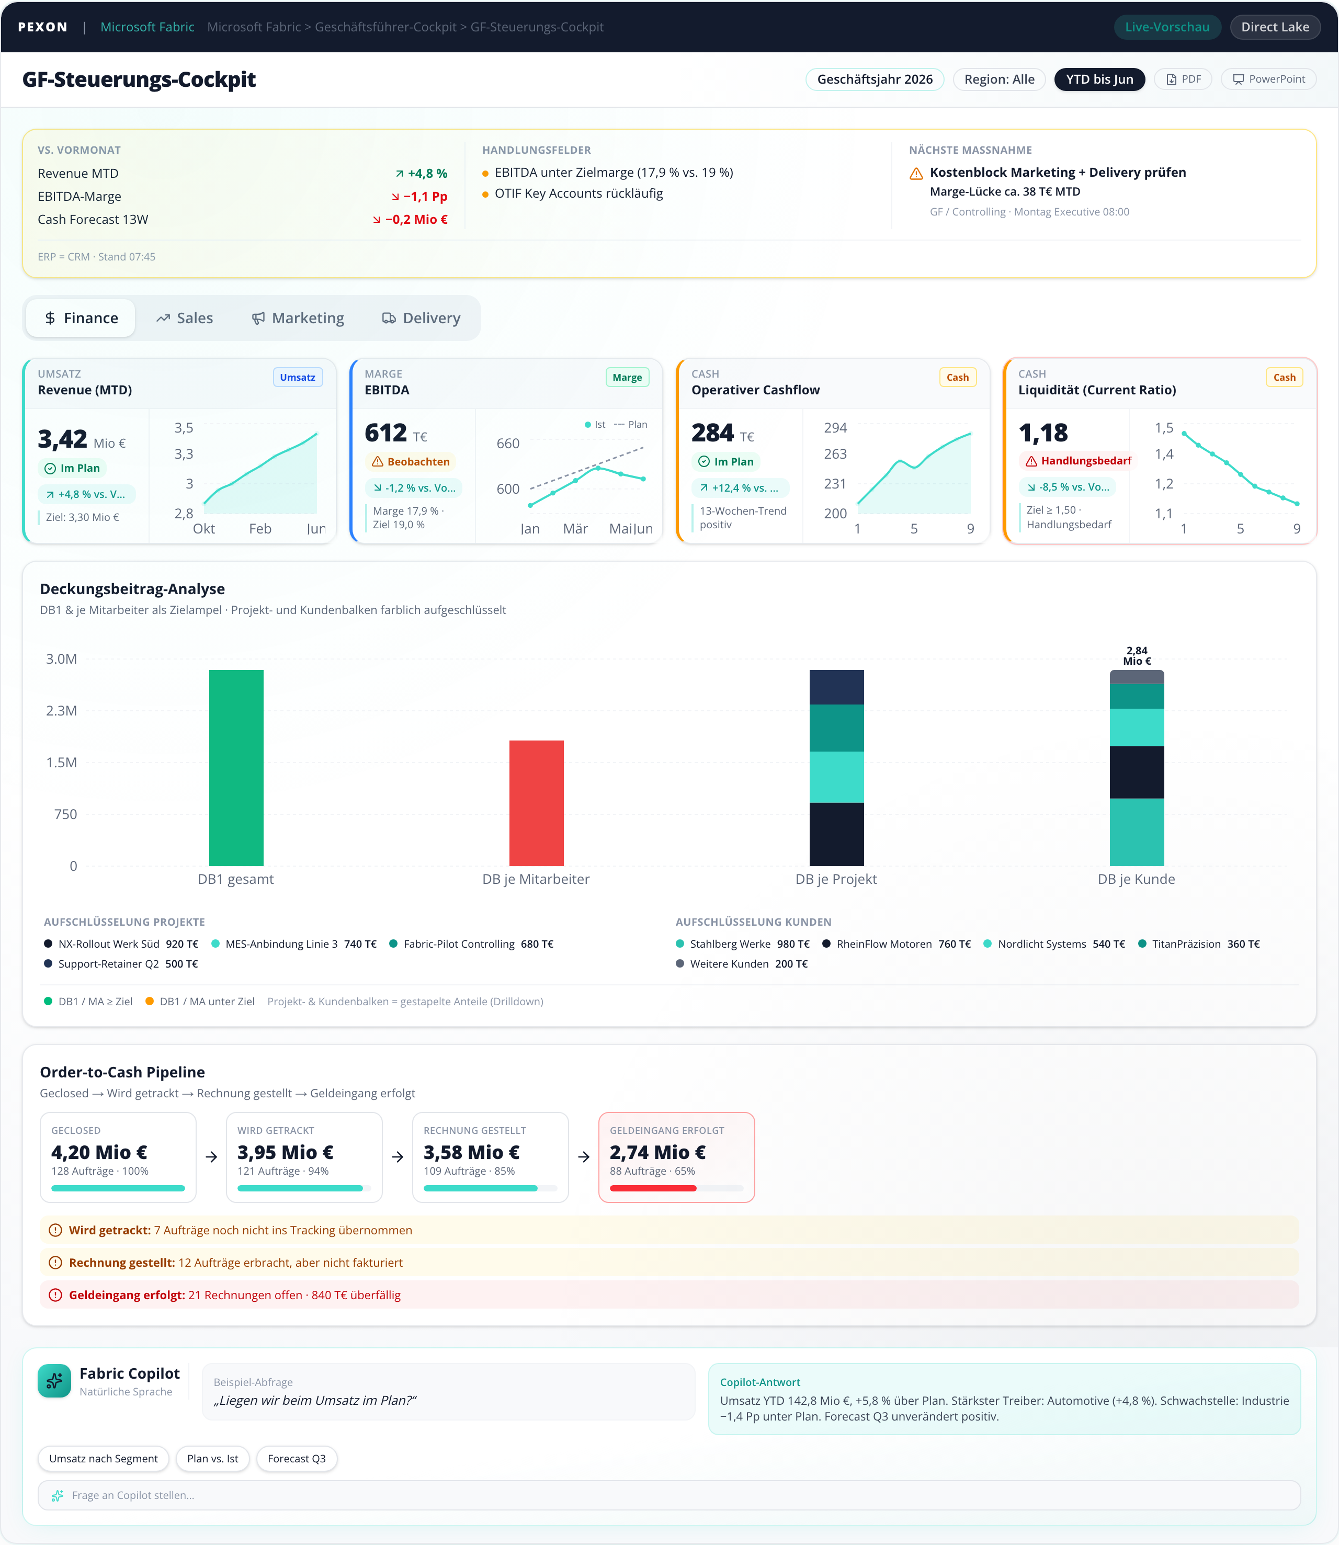Click the Fabric Copilot sparkle logo icon
This screenshot has width=1339, height=1545.
tap(54, 1381)
